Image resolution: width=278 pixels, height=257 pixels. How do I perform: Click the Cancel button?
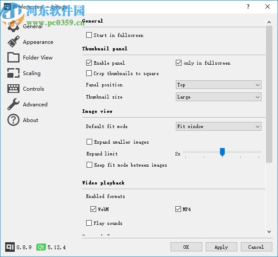(256, 247)
